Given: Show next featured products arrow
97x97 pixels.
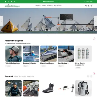Looking at the screenshot, I should [91, 76].
